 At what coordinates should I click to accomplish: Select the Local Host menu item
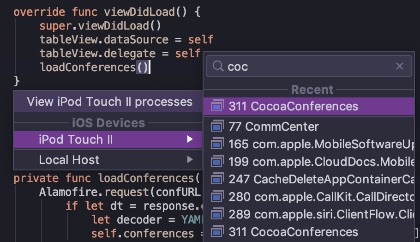[x=69, y=160]
